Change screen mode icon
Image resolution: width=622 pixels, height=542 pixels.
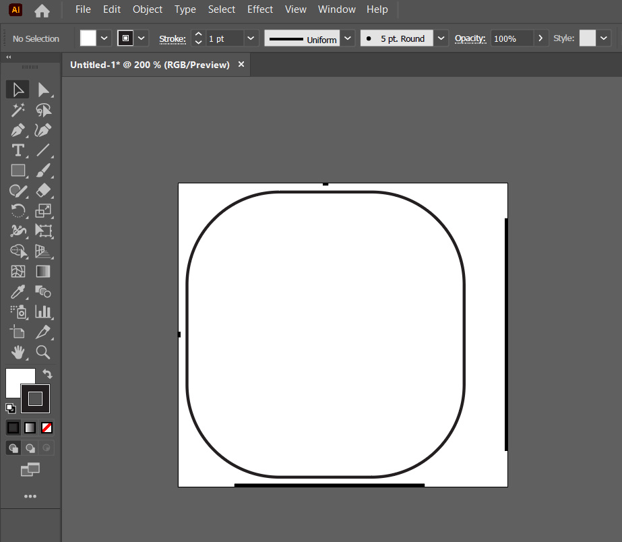click(30, 470)
